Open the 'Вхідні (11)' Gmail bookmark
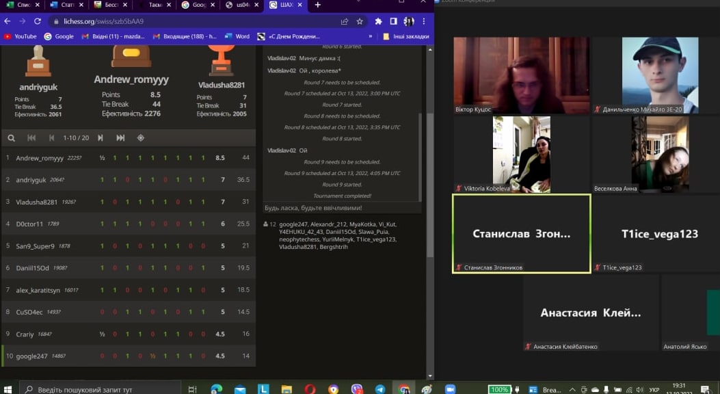The width and height of the screenshot is (720, 394). pos(113,36)
